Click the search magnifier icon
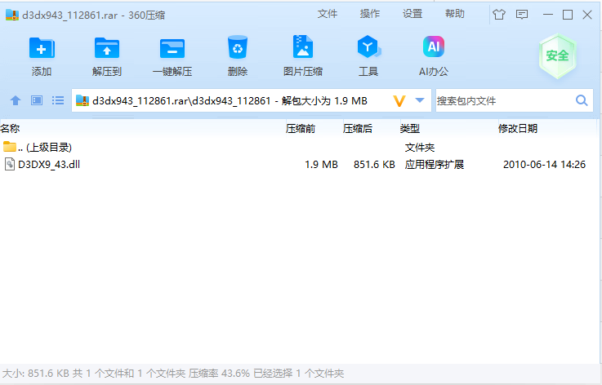Viewport: 602px width, 385px height. click(582, 100)
